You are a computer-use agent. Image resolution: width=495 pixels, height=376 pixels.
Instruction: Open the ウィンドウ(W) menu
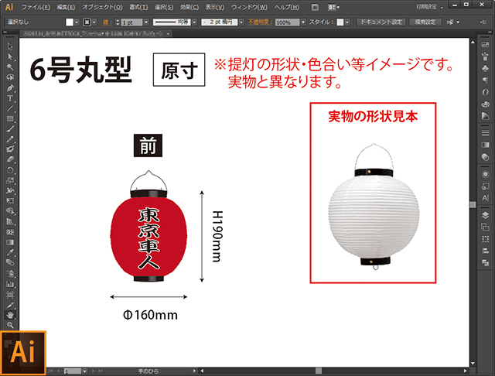click(249, 7)
